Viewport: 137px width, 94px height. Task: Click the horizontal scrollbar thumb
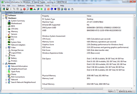pyautogui.click(x=73, y=88)
